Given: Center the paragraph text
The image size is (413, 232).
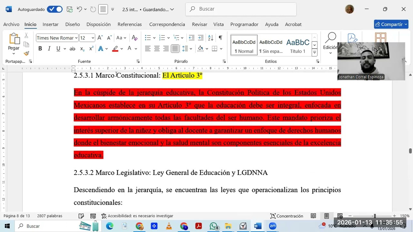Looking at the screenshot, I should (157, 49).
